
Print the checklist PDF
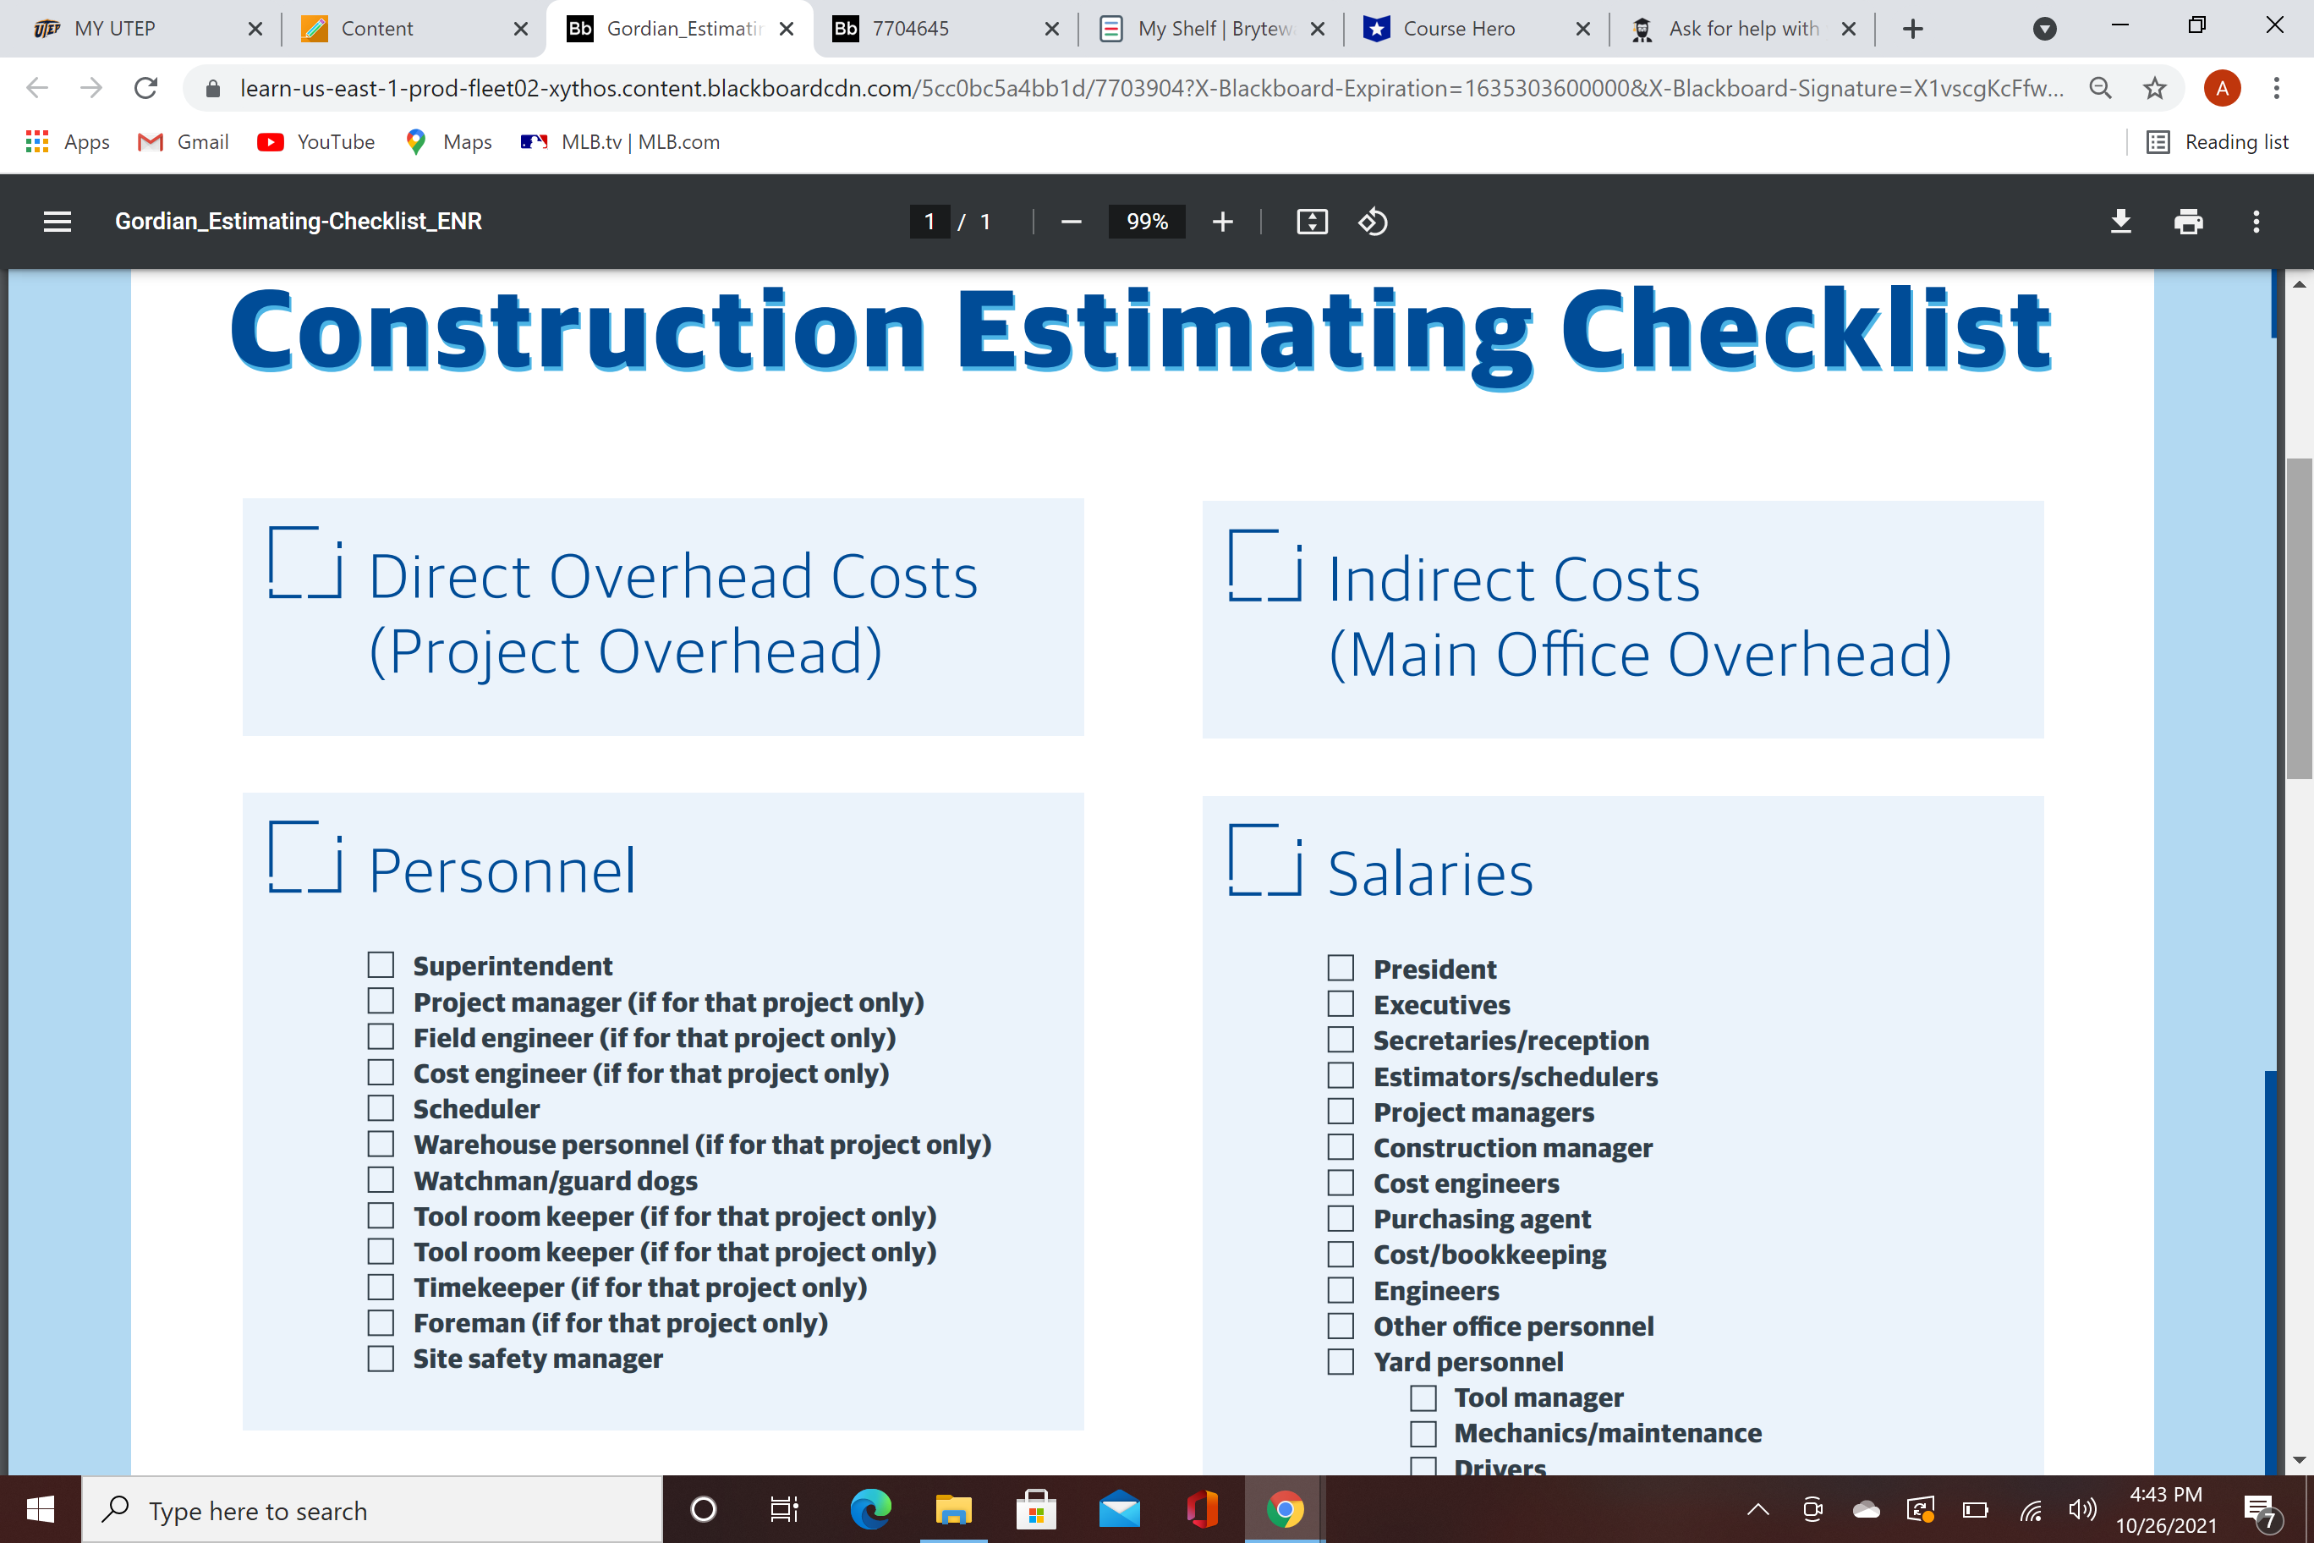[x=2187, y=222]
